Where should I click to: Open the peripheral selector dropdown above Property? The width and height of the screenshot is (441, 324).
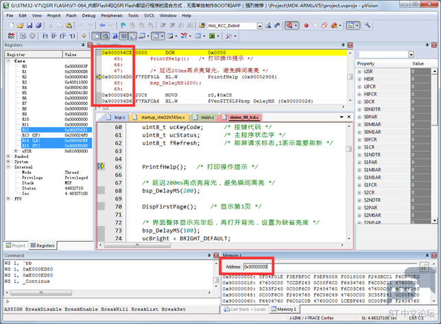pyautogui.click(x=411, y=54)
